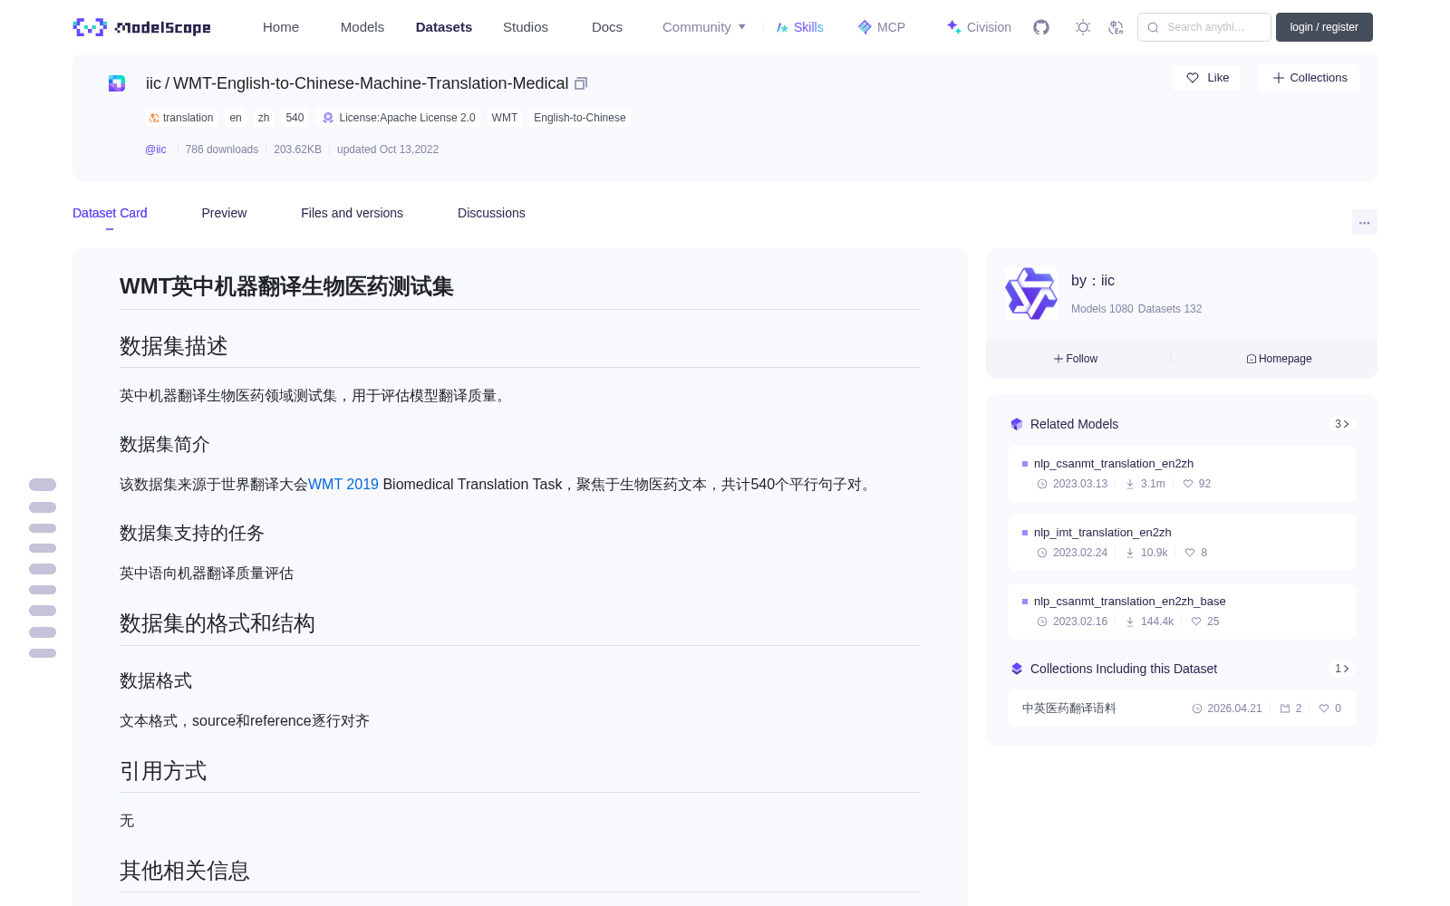Screen dimensions: 1450x906
Task: Switch to the Preview tab
Action: (x=224, y=213)
